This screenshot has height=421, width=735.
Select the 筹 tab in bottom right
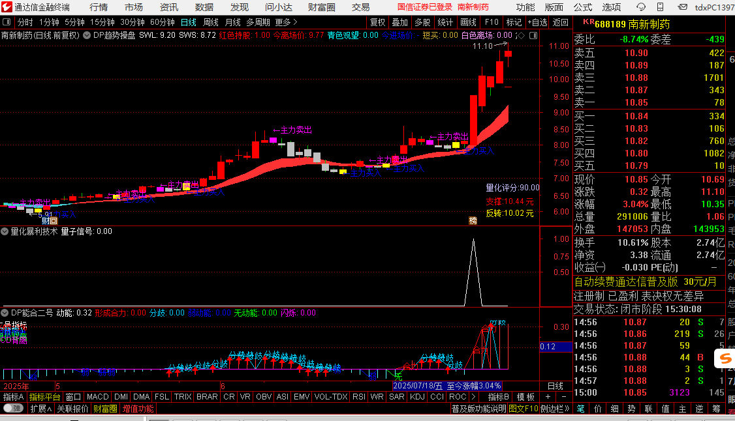tap(716, 409)
